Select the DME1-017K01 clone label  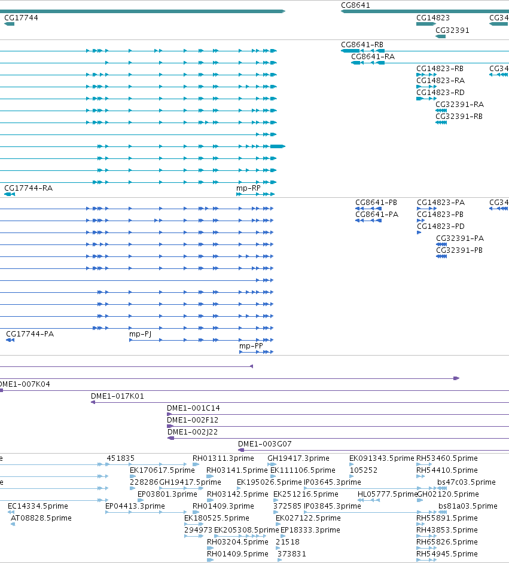coord(117,396)
